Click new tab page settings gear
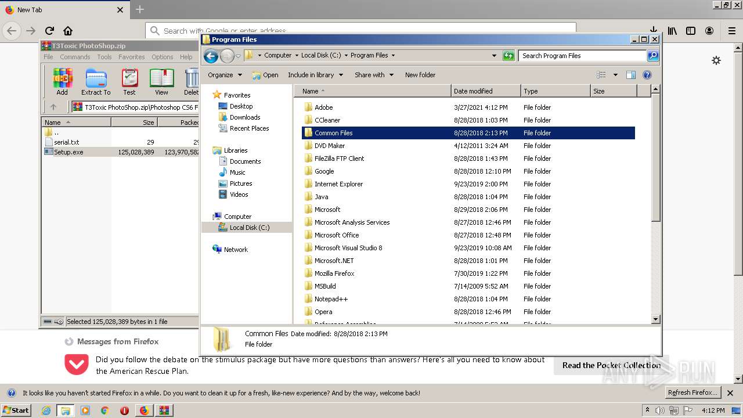This screenshot has height=418, width=743. point(716,60)
